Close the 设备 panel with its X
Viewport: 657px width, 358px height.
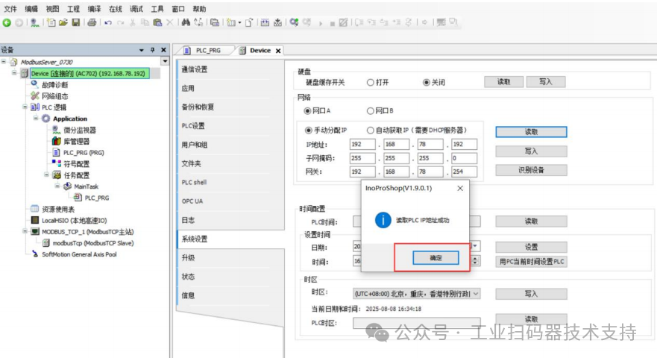click(163, 50)
